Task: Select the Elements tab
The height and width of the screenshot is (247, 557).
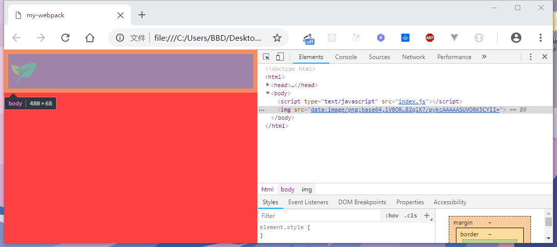Action: 311,57
